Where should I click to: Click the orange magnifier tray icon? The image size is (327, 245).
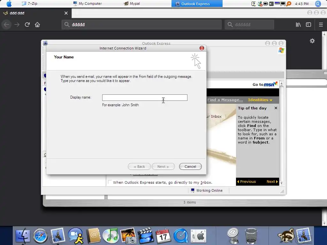pyautogui.click(x=289, y=4)
